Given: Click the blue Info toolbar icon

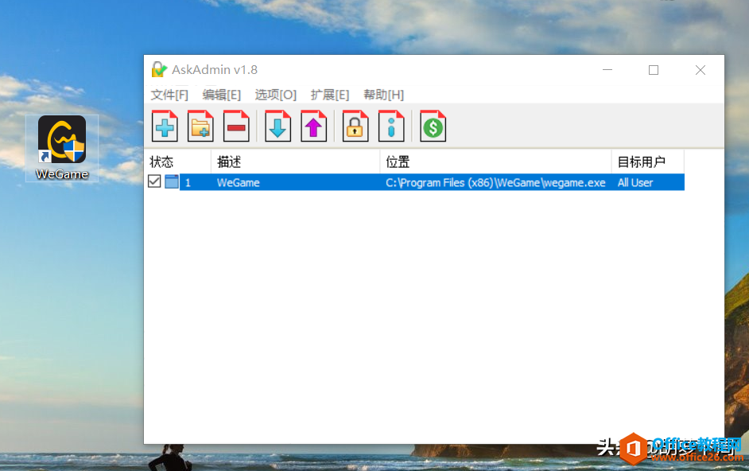Looking at the screenshot, I should [x=391, y=127].
